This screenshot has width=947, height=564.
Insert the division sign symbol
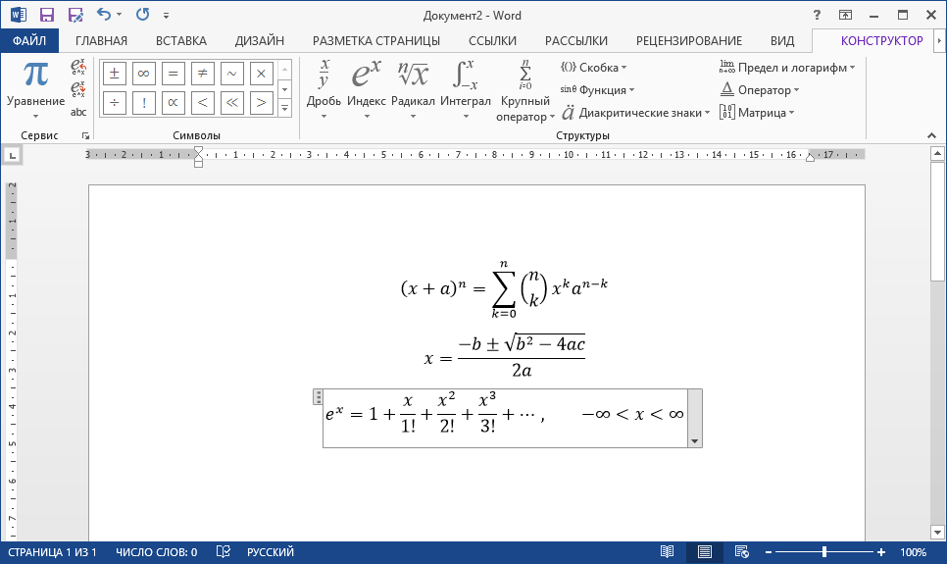tap(114, 103)
